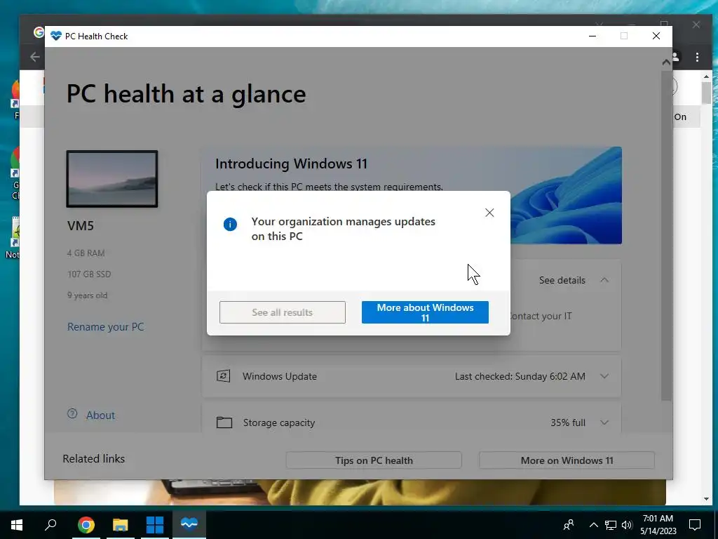
Task: Click the VM5 PC thumbnail image
Action: [112, 179]
